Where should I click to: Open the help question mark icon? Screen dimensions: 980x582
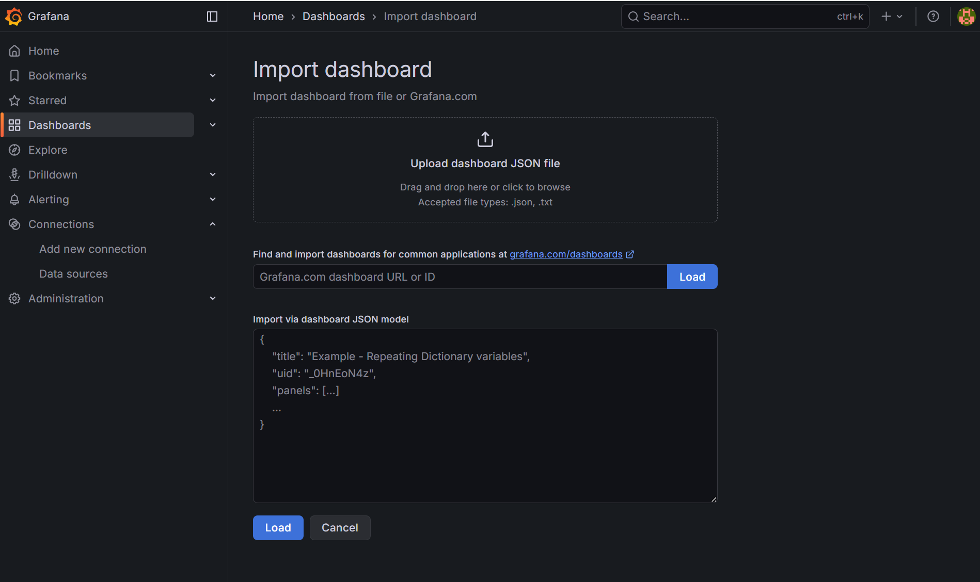933,17
